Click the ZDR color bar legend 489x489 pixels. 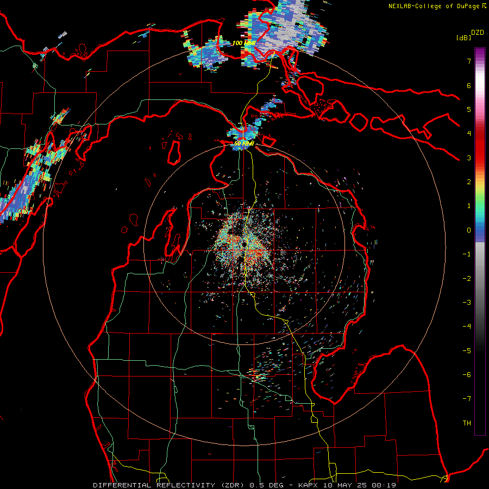click(480, 241)
